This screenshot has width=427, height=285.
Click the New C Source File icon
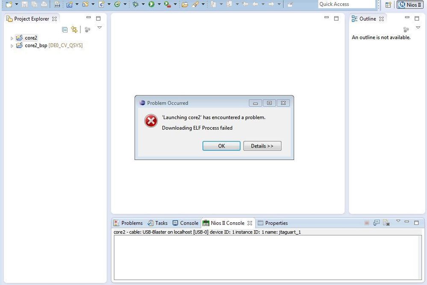point(102,4)
